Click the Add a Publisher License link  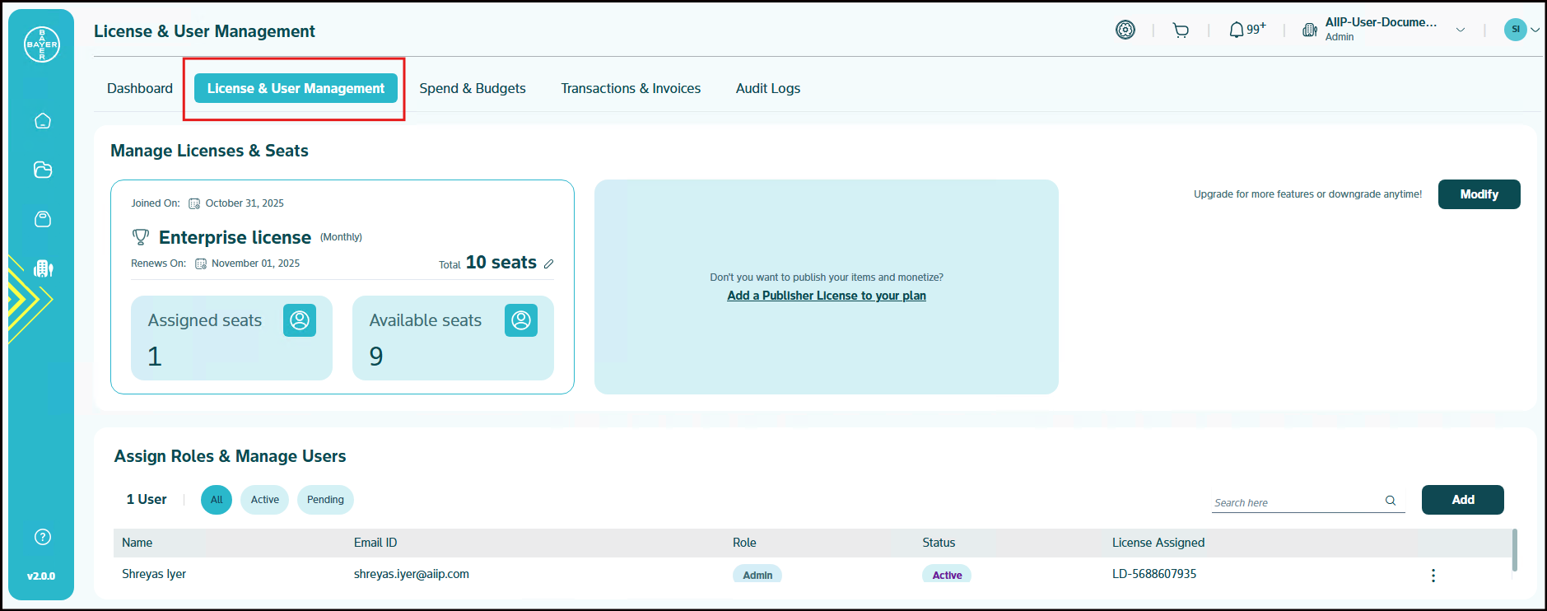[826, 296]
